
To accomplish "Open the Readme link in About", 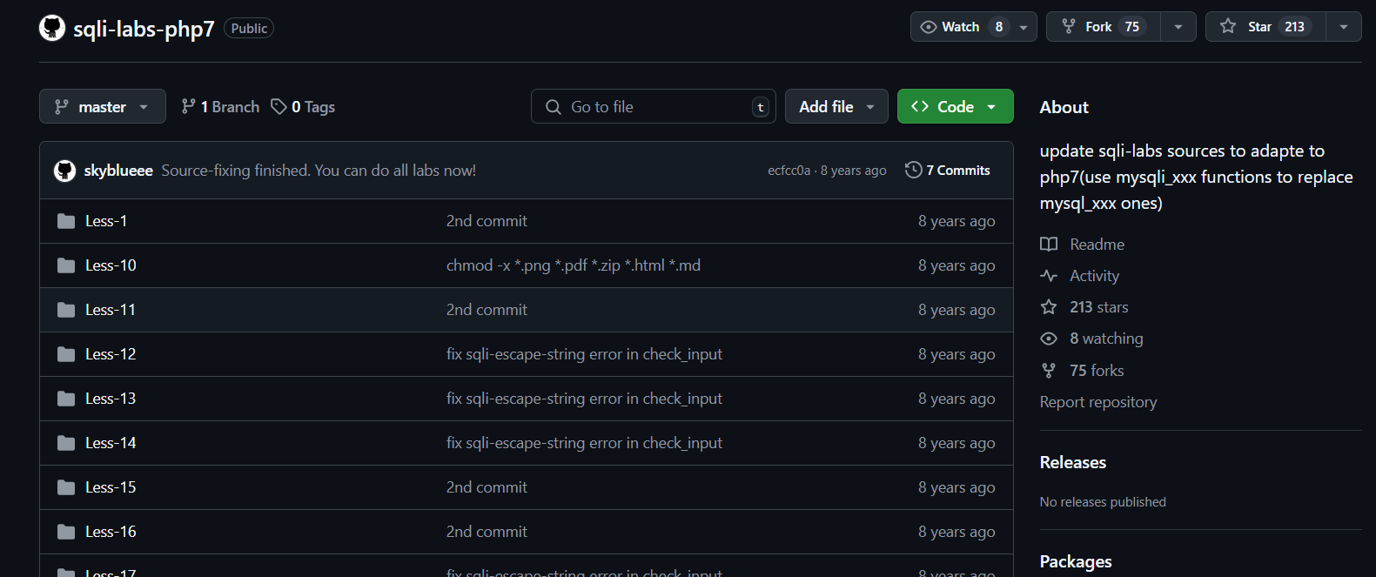I will (x=1083, y=245).
